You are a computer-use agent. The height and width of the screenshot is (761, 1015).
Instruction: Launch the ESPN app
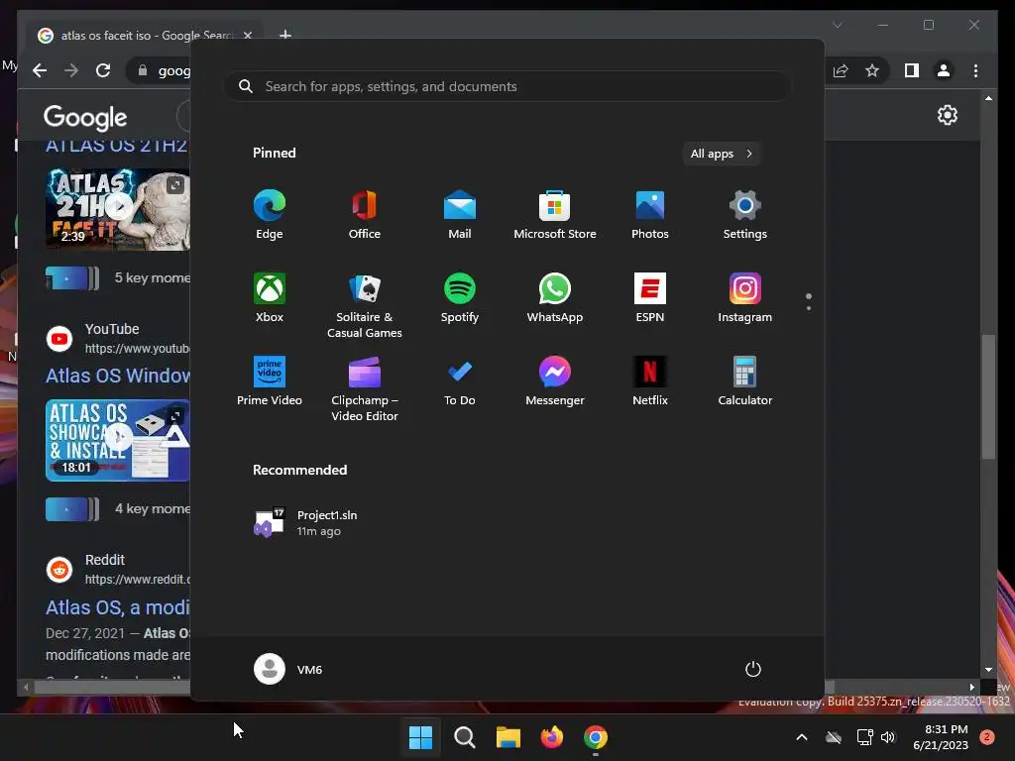click(650, 298)
